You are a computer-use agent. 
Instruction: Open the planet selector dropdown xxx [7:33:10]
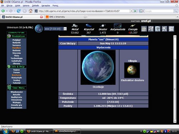coord(55,29)
